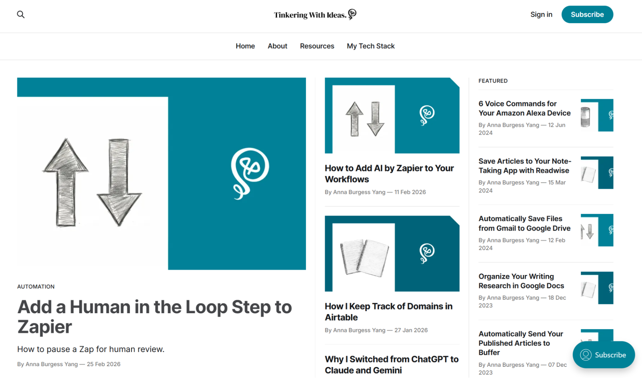Click the Tinkering With Ideas logo

[314, 14]
